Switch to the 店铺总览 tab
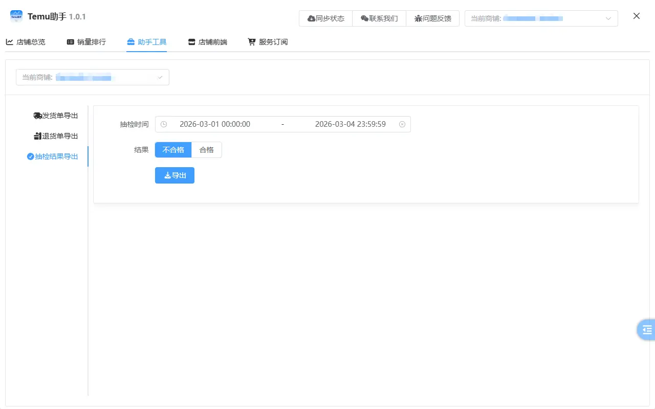The image size is (655, 409). tap(26, 42)
